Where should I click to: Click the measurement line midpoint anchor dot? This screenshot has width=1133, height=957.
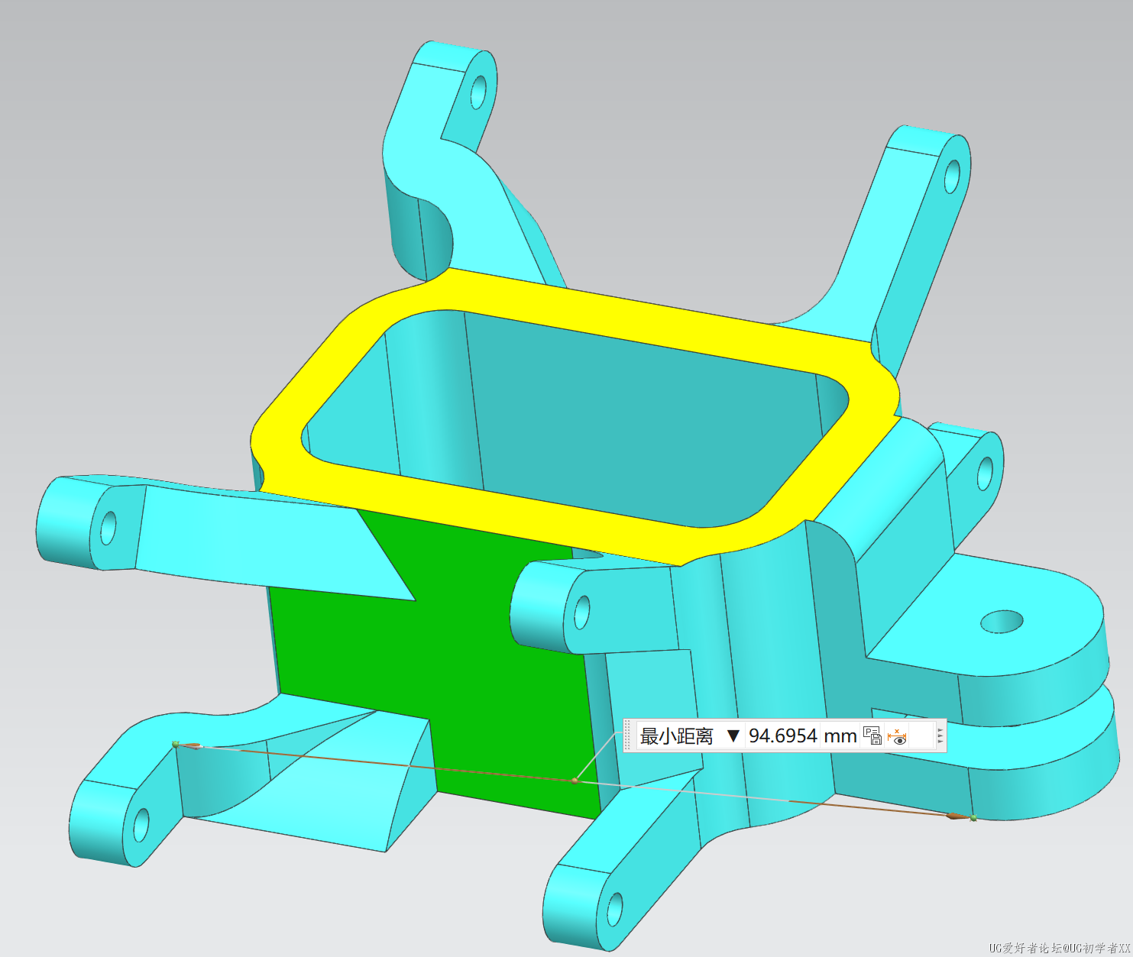(x=575, y=781)
